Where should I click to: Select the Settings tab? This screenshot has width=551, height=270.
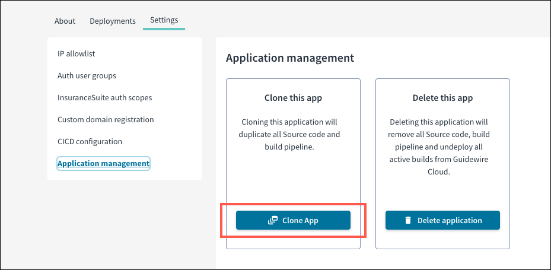click(164, 20)
